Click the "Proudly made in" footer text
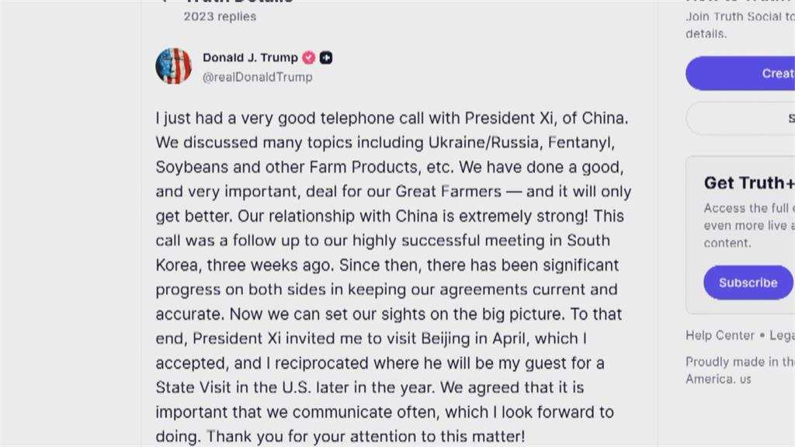The width and height of the screenshot is (795, 447). [x=739, y=362]
